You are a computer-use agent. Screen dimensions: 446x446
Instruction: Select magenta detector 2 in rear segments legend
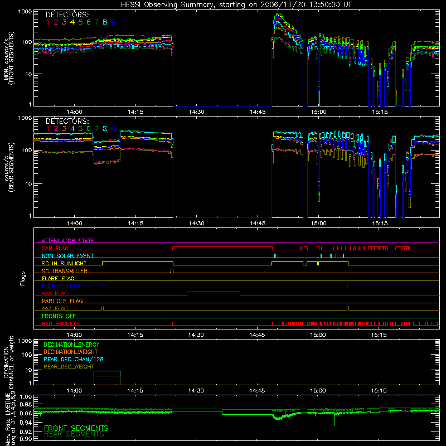[56, 129]
